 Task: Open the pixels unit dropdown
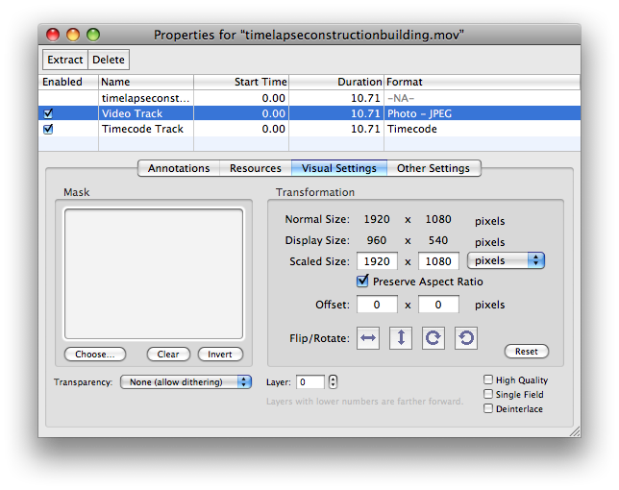(x=506, y=260)
